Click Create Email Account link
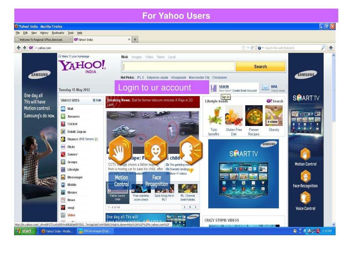The height and width of the screenshot is (258, 344). point(245,91)
